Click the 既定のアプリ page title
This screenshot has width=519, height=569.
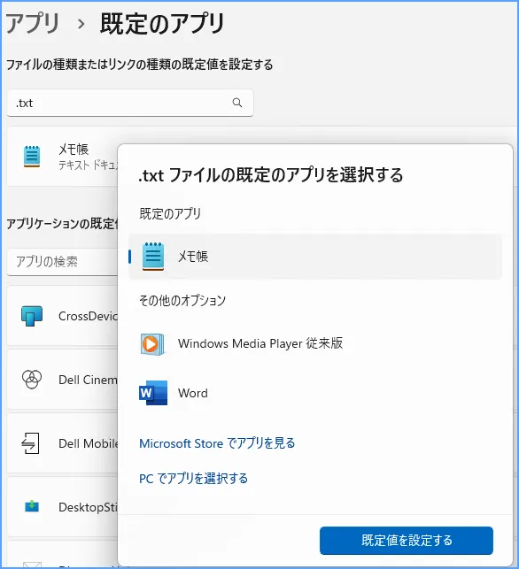162,24
